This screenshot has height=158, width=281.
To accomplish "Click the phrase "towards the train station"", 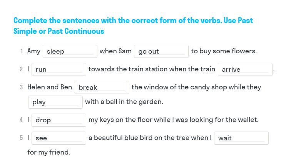I will [x=123, y=69].
